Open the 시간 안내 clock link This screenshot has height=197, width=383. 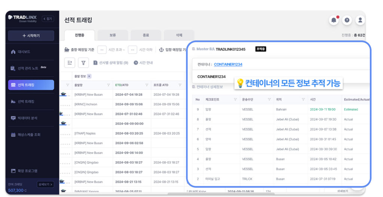pos(143,63)
